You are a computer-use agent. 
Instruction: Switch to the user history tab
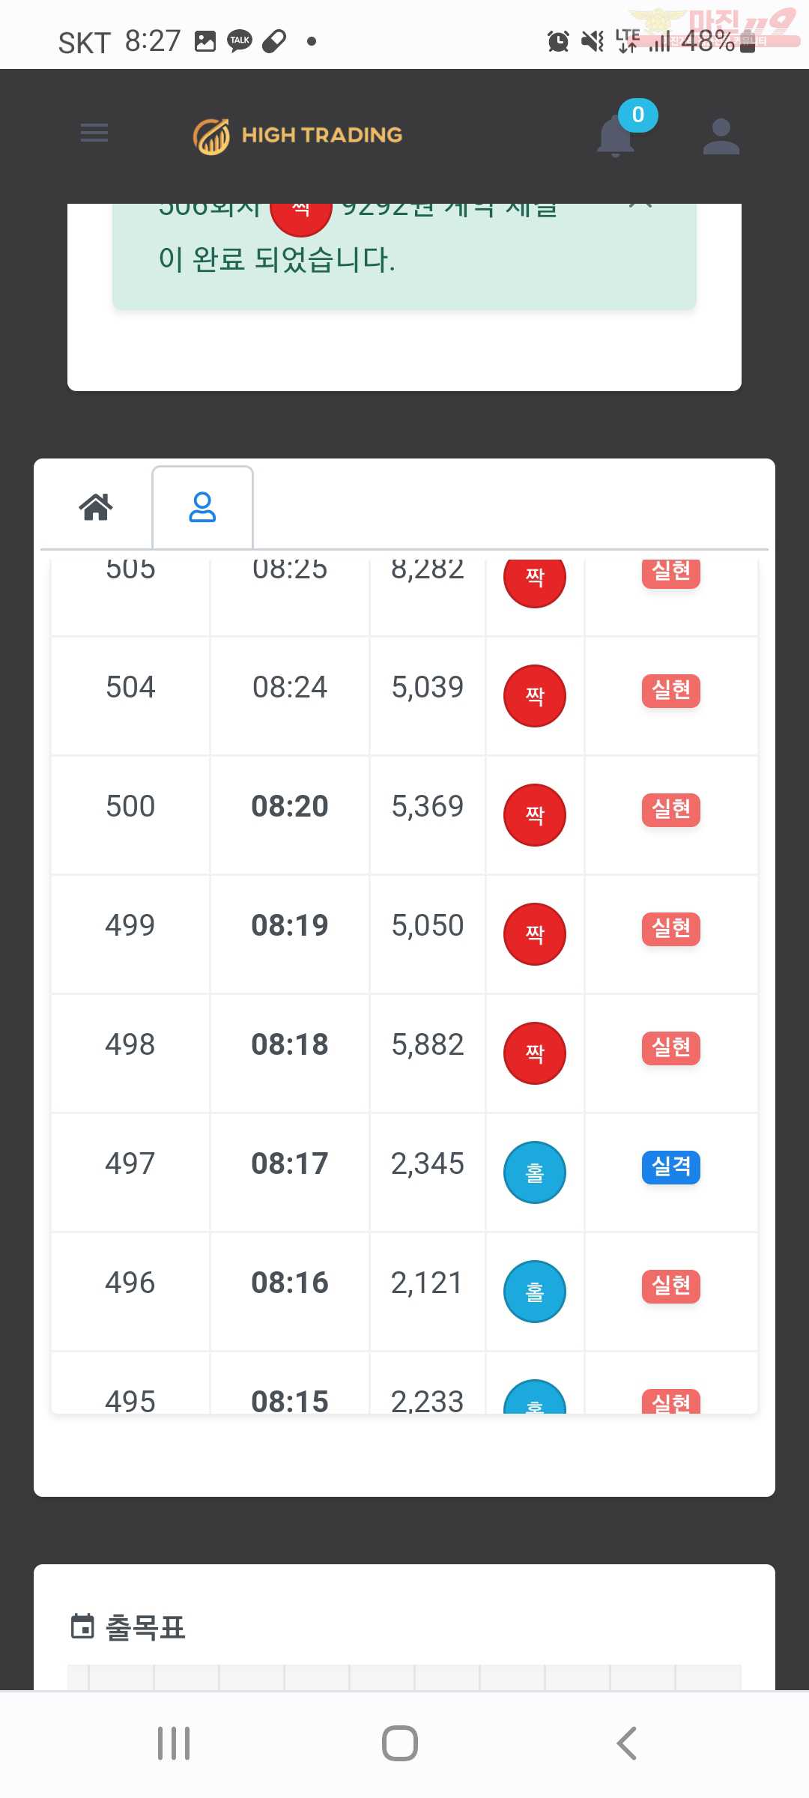click(x=202, y=507)
